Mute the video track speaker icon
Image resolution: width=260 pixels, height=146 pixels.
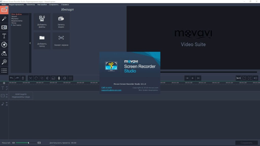[7, 97]
